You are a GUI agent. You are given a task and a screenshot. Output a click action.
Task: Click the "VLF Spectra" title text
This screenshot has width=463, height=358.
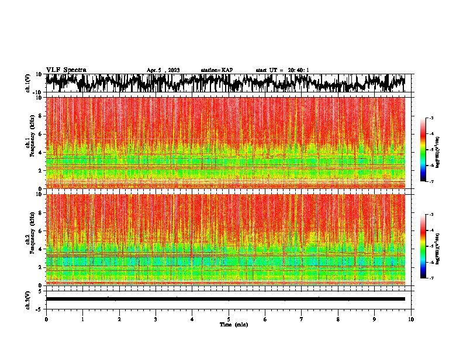66,70
